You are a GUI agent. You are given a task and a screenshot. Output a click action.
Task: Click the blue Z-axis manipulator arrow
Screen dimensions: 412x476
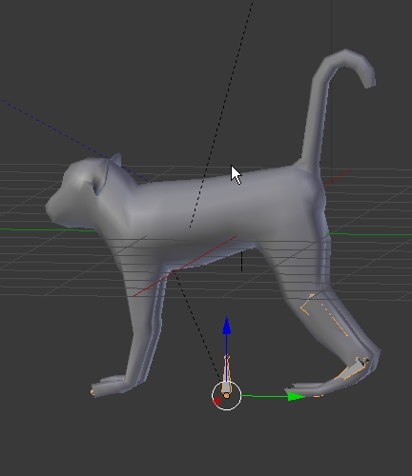tap(226, 326)
